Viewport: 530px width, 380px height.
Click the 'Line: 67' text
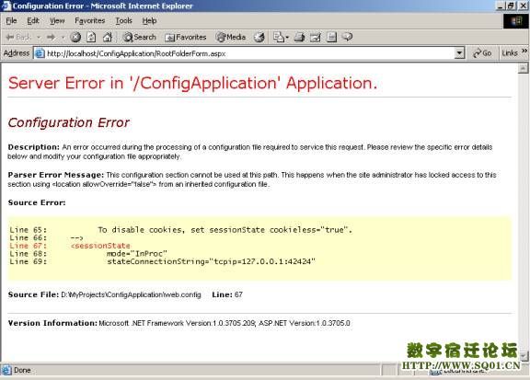coord(227,294)
